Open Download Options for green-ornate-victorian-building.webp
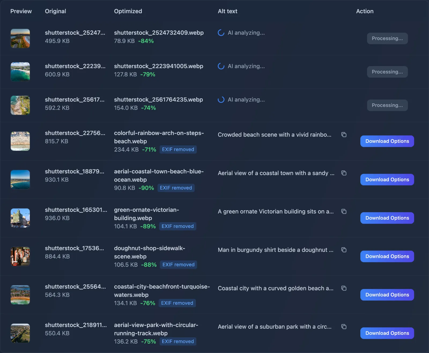 (387, 218)
